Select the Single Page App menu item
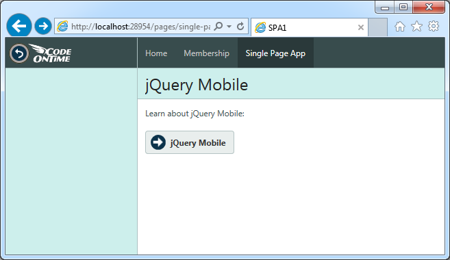 [x=275, y=53]
